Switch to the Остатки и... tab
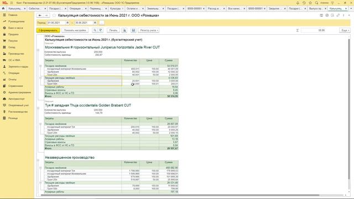The width and height of the screenshot is (354, 199). pyautogui.click(x=134, y=9)
